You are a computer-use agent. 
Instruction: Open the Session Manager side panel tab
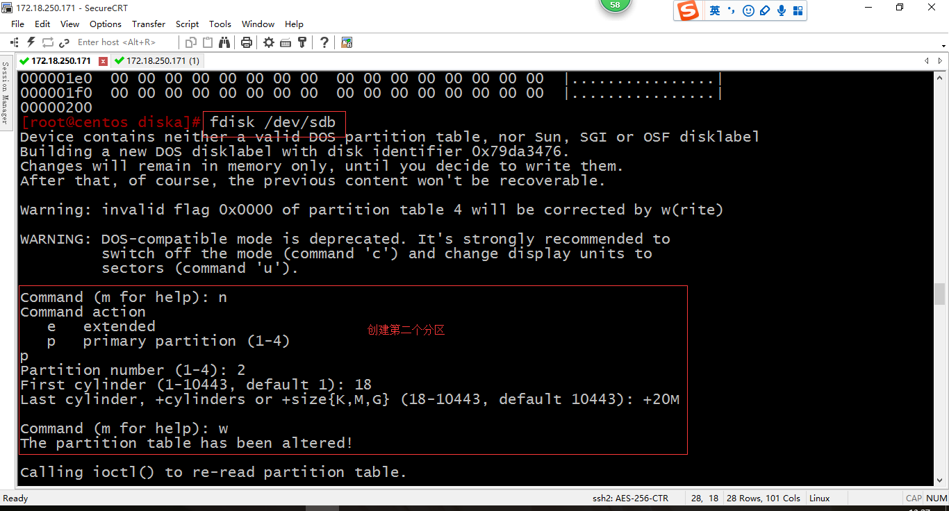(6, 92)
